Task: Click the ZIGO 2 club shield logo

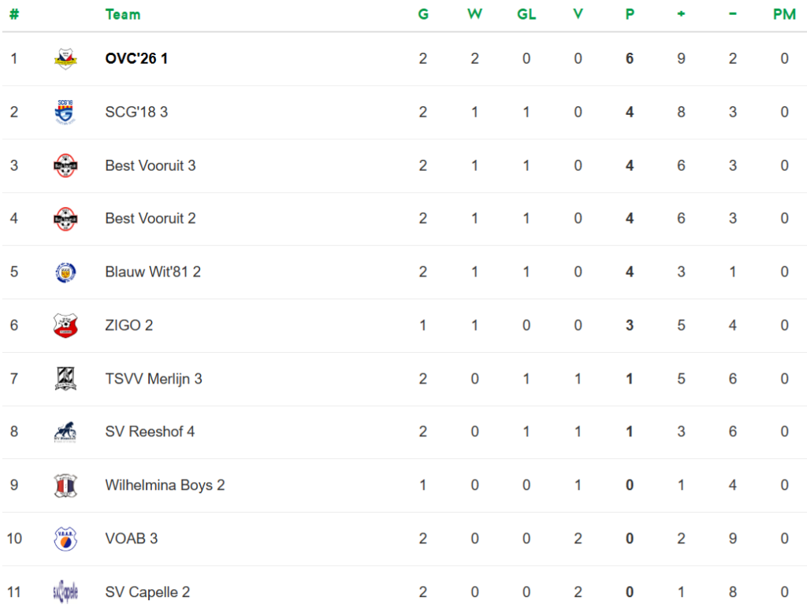Action: [x=65, y=325]
